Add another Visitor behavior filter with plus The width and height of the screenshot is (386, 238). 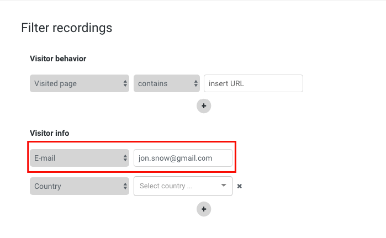204,106
